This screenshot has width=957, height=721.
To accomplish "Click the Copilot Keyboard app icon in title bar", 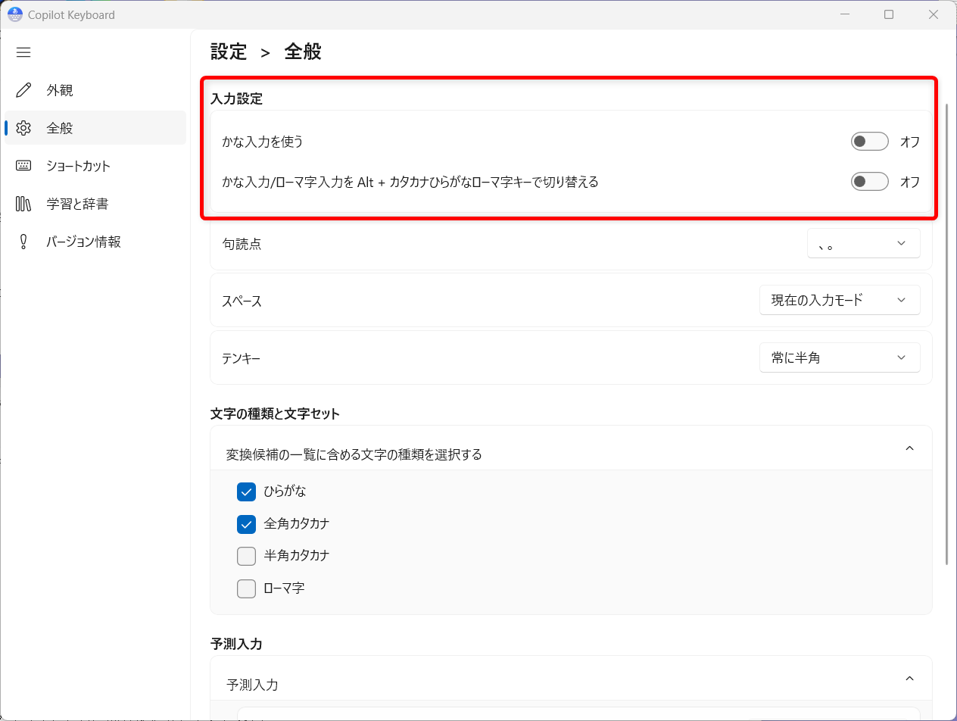I will (x=14, y=14).
